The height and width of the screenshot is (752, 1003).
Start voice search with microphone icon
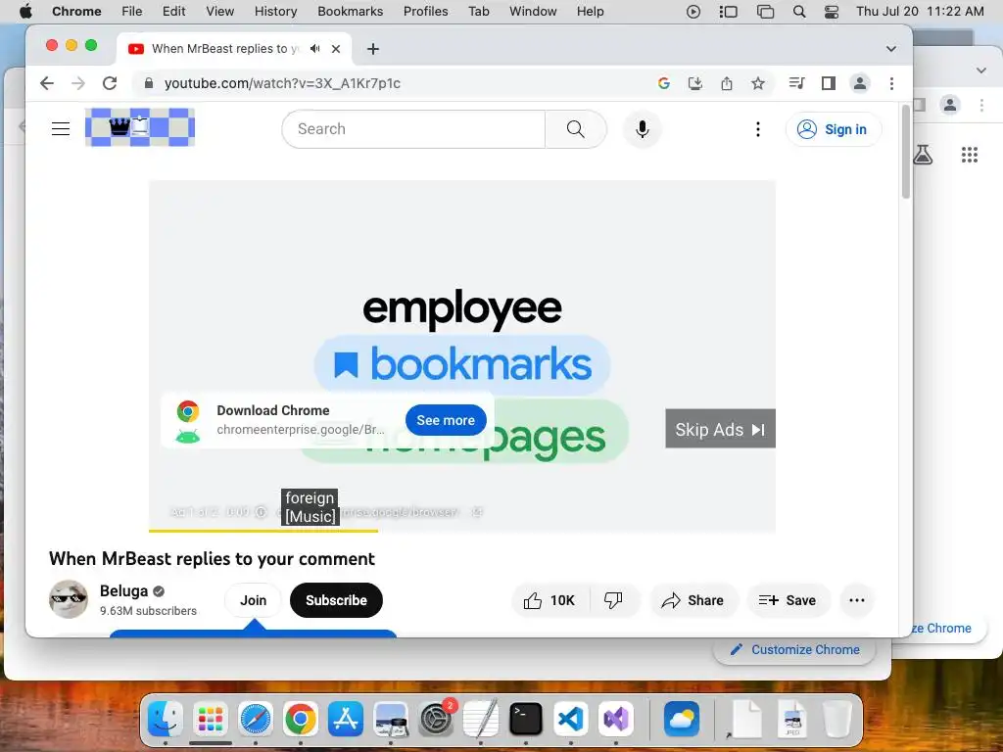click(x=643, y=129)
